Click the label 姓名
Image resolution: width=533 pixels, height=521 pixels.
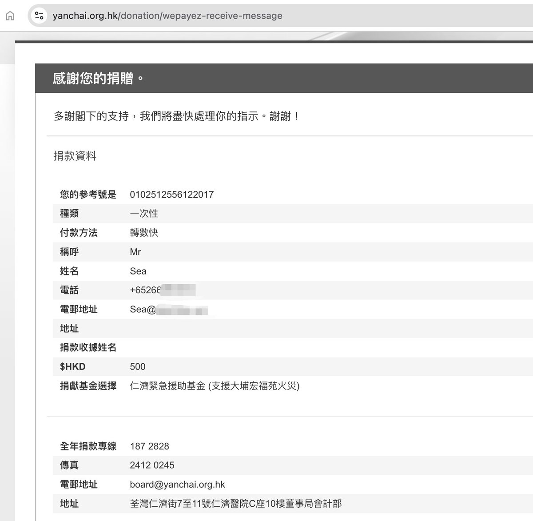pyautogui.click(x=69, y=271)
